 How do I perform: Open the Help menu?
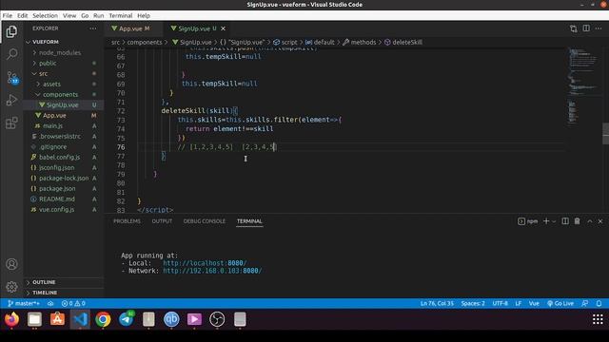coord(144,15)
